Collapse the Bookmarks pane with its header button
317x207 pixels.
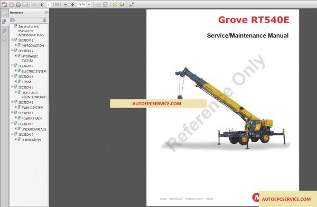coord(47,13)
